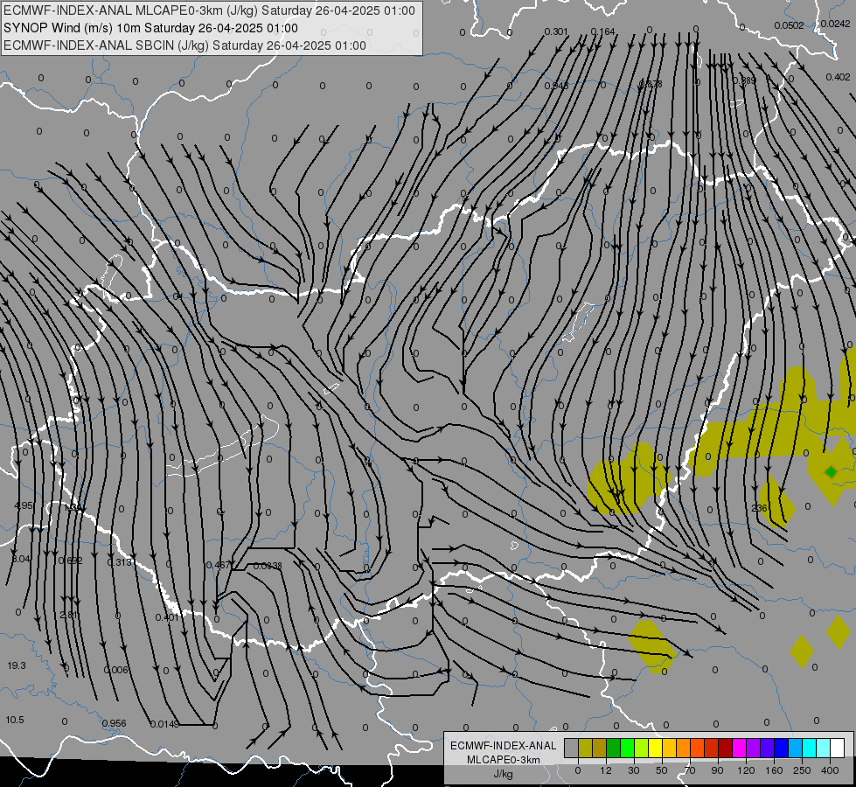856x787 pixels.
Task: Click the map value 0.956
Action: (114, 723)
